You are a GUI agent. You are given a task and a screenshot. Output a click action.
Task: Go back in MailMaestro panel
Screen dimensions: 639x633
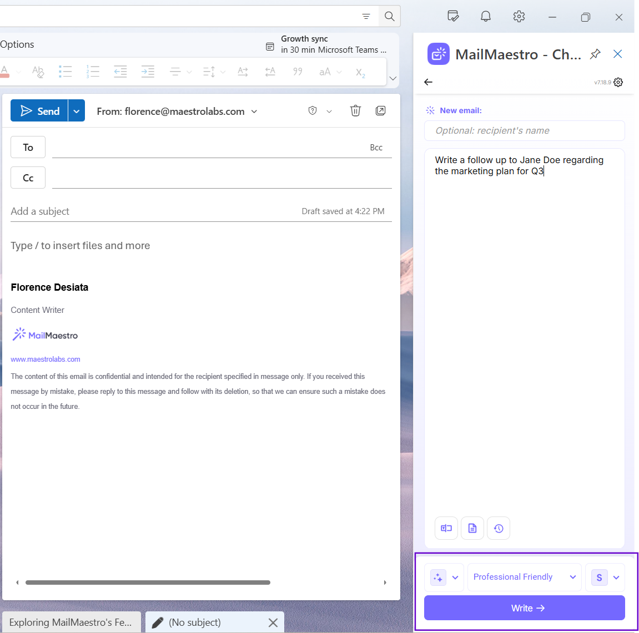(x=428, y=82)
